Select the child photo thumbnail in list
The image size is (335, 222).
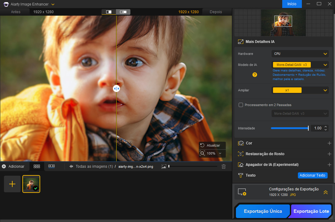pos(31,184)
